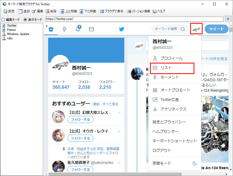Click the horizontal scrollbar
The height and width of the screenshot is (176, 233).
point(115,174)
